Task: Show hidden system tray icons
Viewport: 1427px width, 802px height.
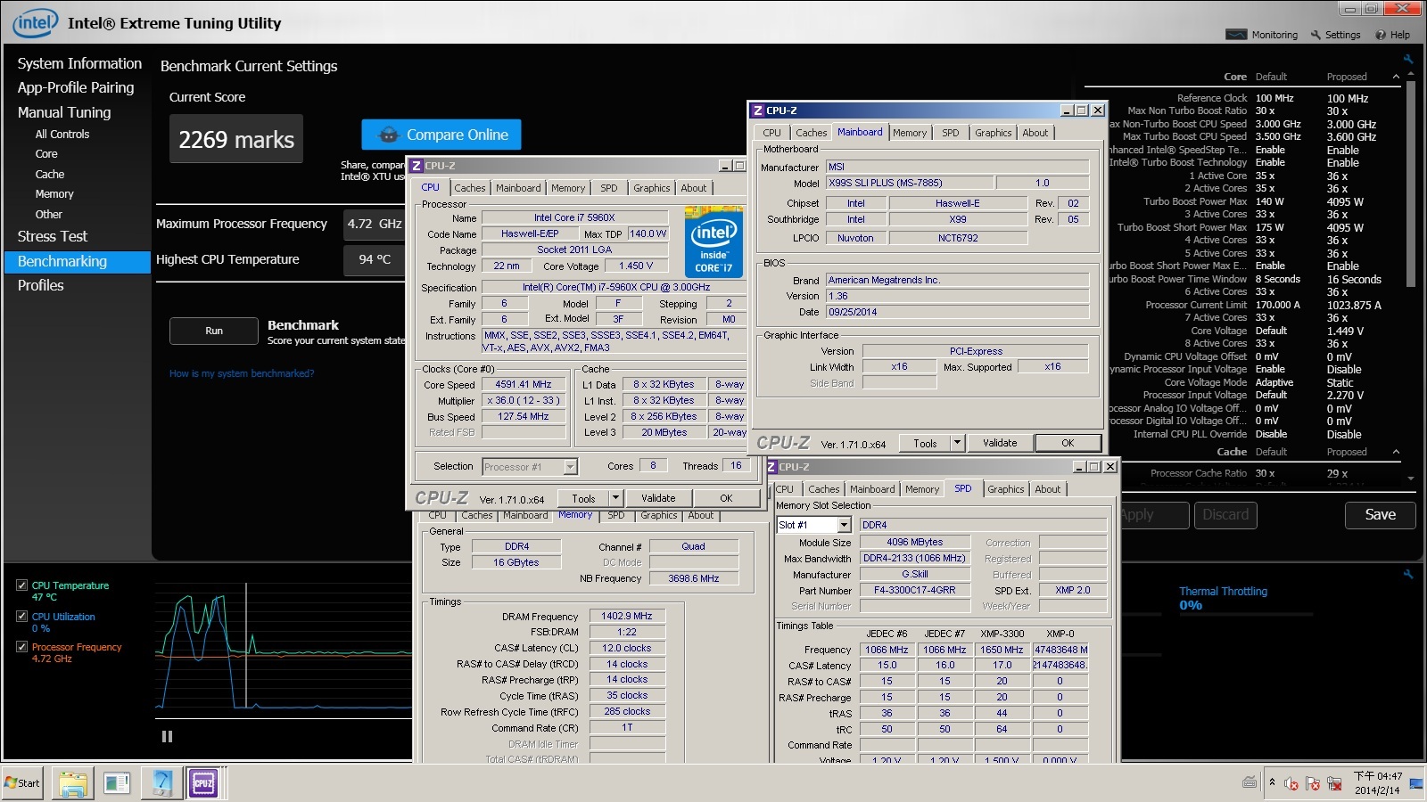Action: coord(1272,782)
